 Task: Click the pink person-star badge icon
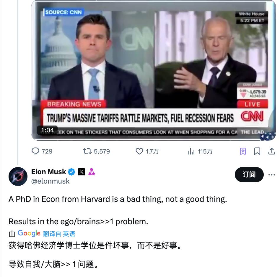coord(92,172)
